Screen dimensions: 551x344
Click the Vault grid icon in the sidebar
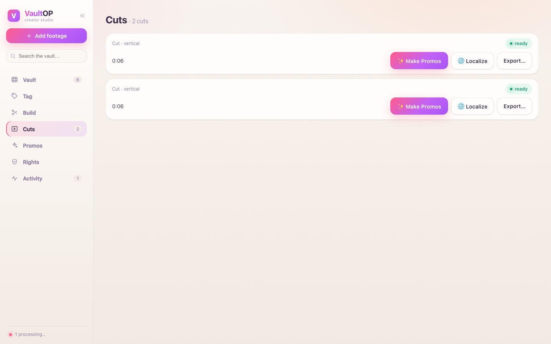tap(15, 80)
